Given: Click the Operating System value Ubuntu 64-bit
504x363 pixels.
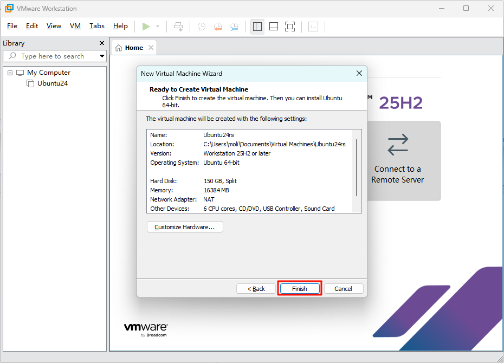Looking at the screenshot, I should click(222, 163).
